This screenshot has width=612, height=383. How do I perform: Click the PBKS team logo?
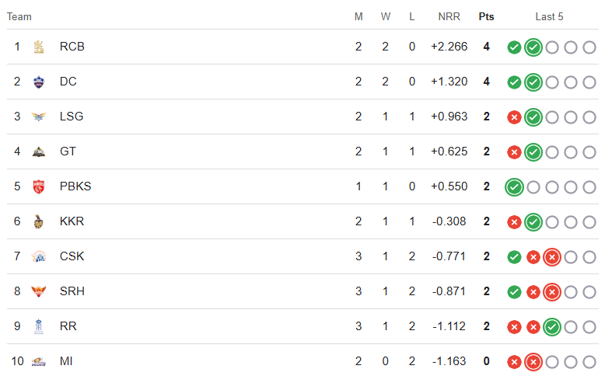point(38,186)
